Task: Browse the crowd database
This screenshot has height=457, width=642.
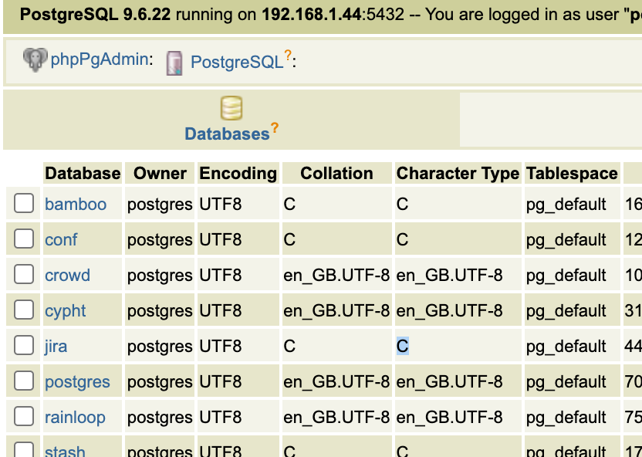Action: (67, 275)
